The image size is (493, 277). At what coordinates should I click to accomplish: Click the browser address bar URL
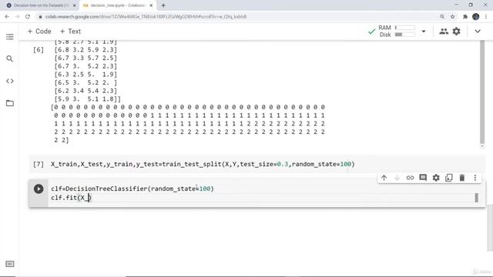click(146, 17)
